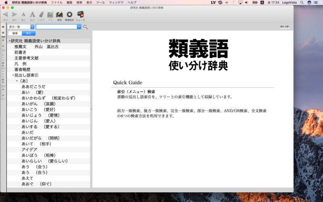Open the 主要参考文献 entry

point(48,58)
